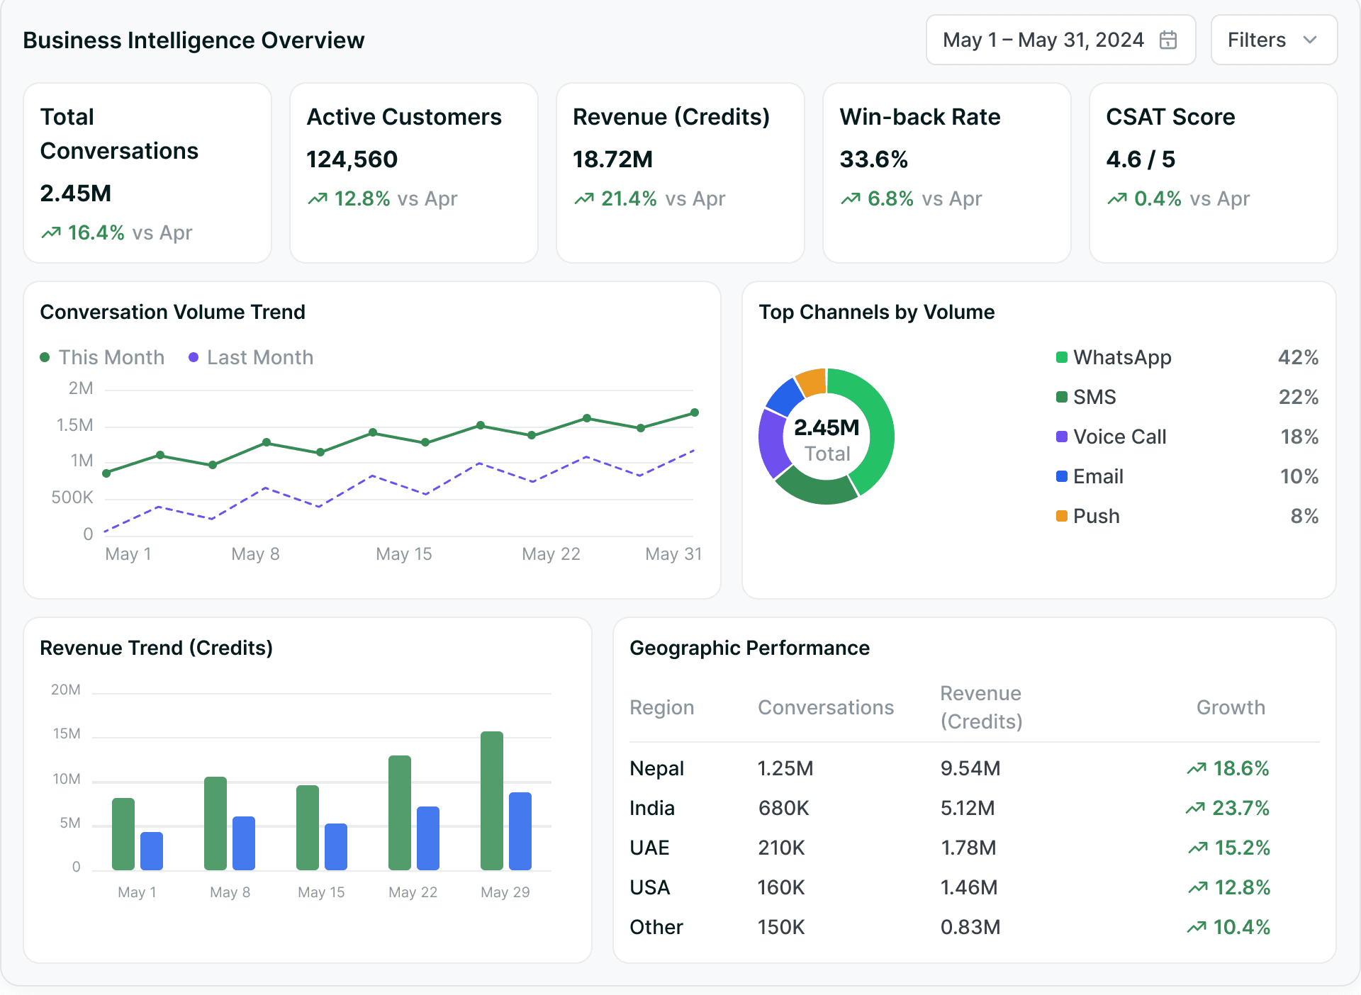Open the Active Customers KPI card
The width and height of the screenshot is (1361, 995).
click(x=414, y=173)
